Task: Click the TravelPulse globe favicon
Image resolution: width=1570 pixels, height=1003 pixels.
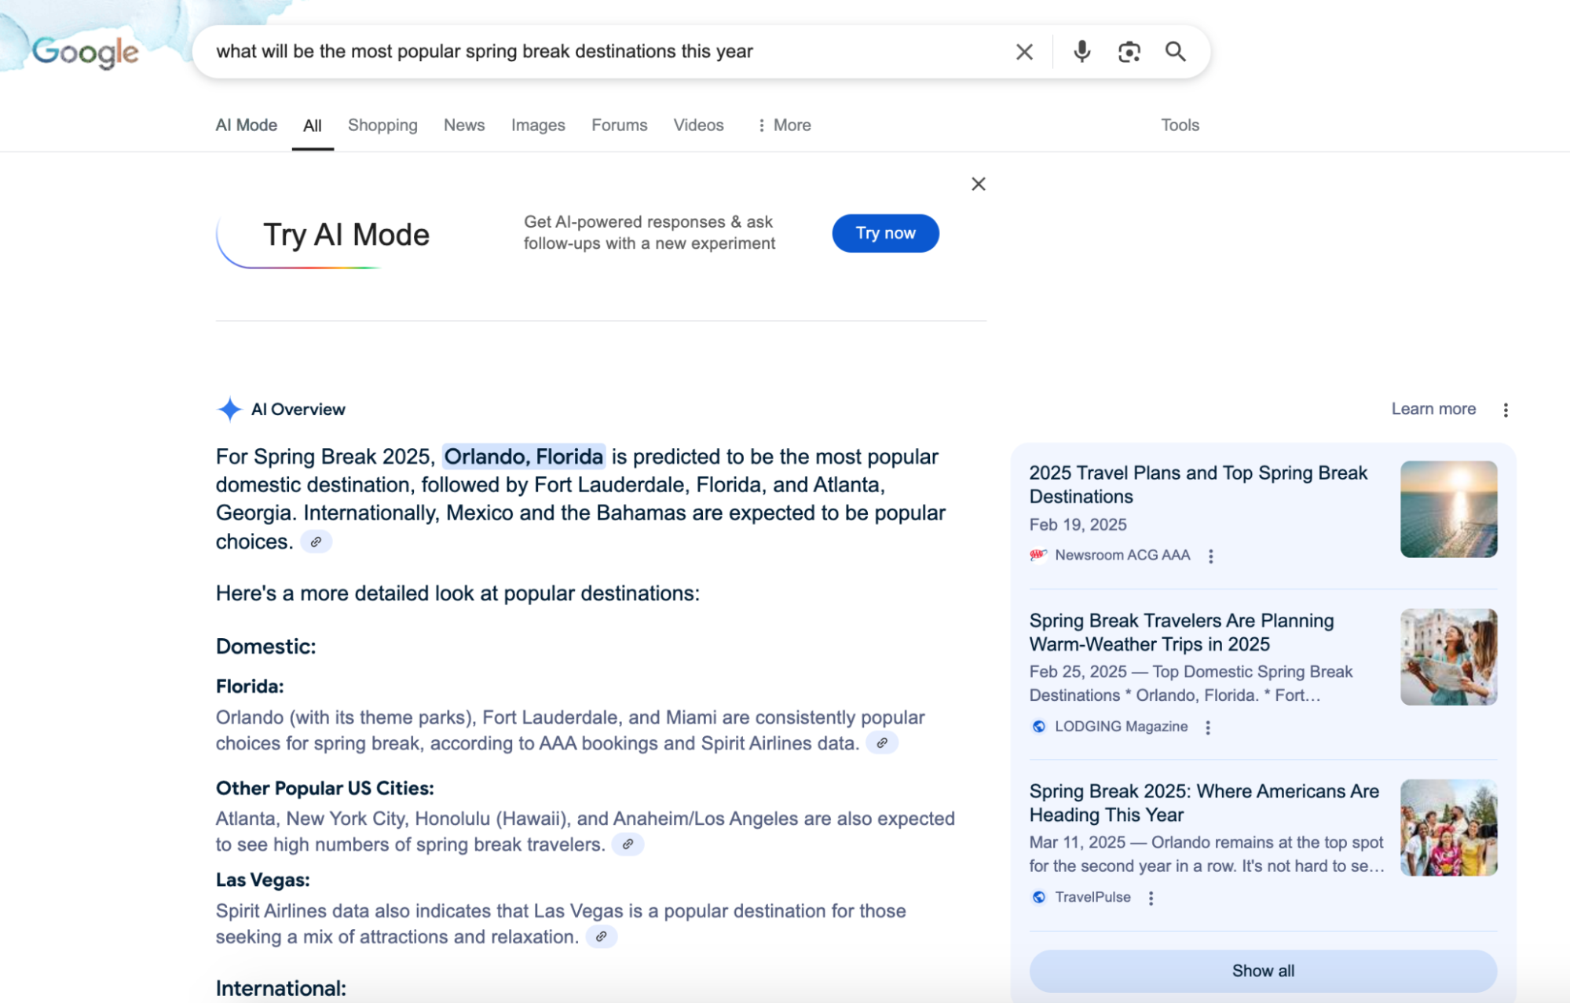Action: (x=1038, y=897)
